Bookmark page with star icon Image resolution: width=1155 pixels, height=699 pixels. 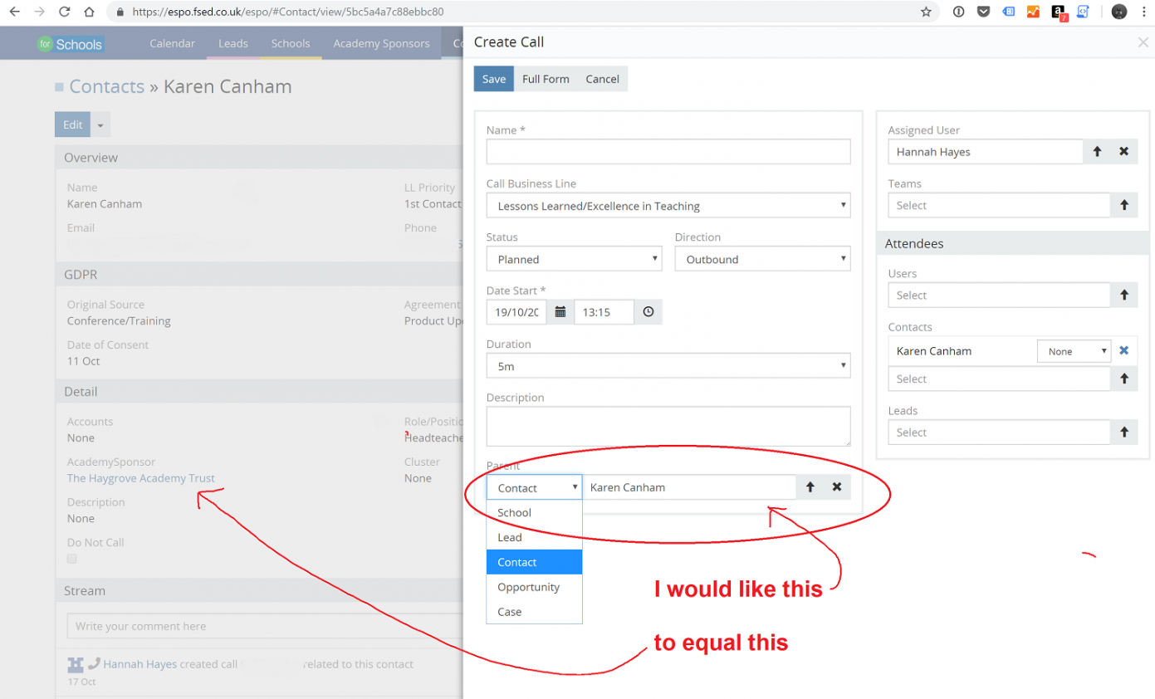(926, 12)
